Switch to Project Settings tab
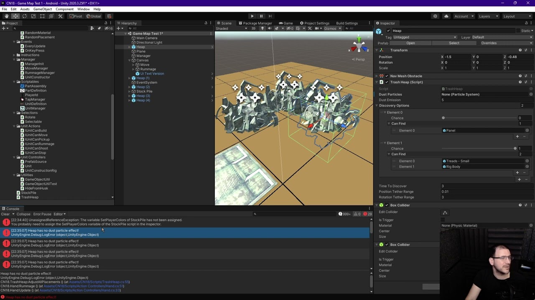 pos(314,23)
